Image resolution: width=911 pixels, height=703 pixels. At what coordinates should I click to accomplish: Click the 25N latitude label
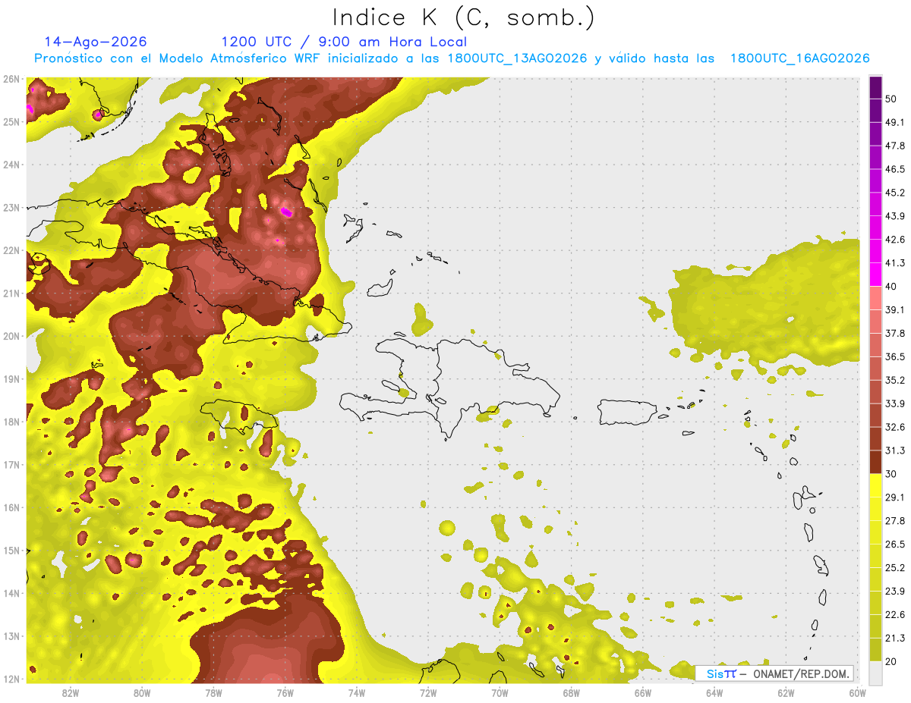(11, 121)
